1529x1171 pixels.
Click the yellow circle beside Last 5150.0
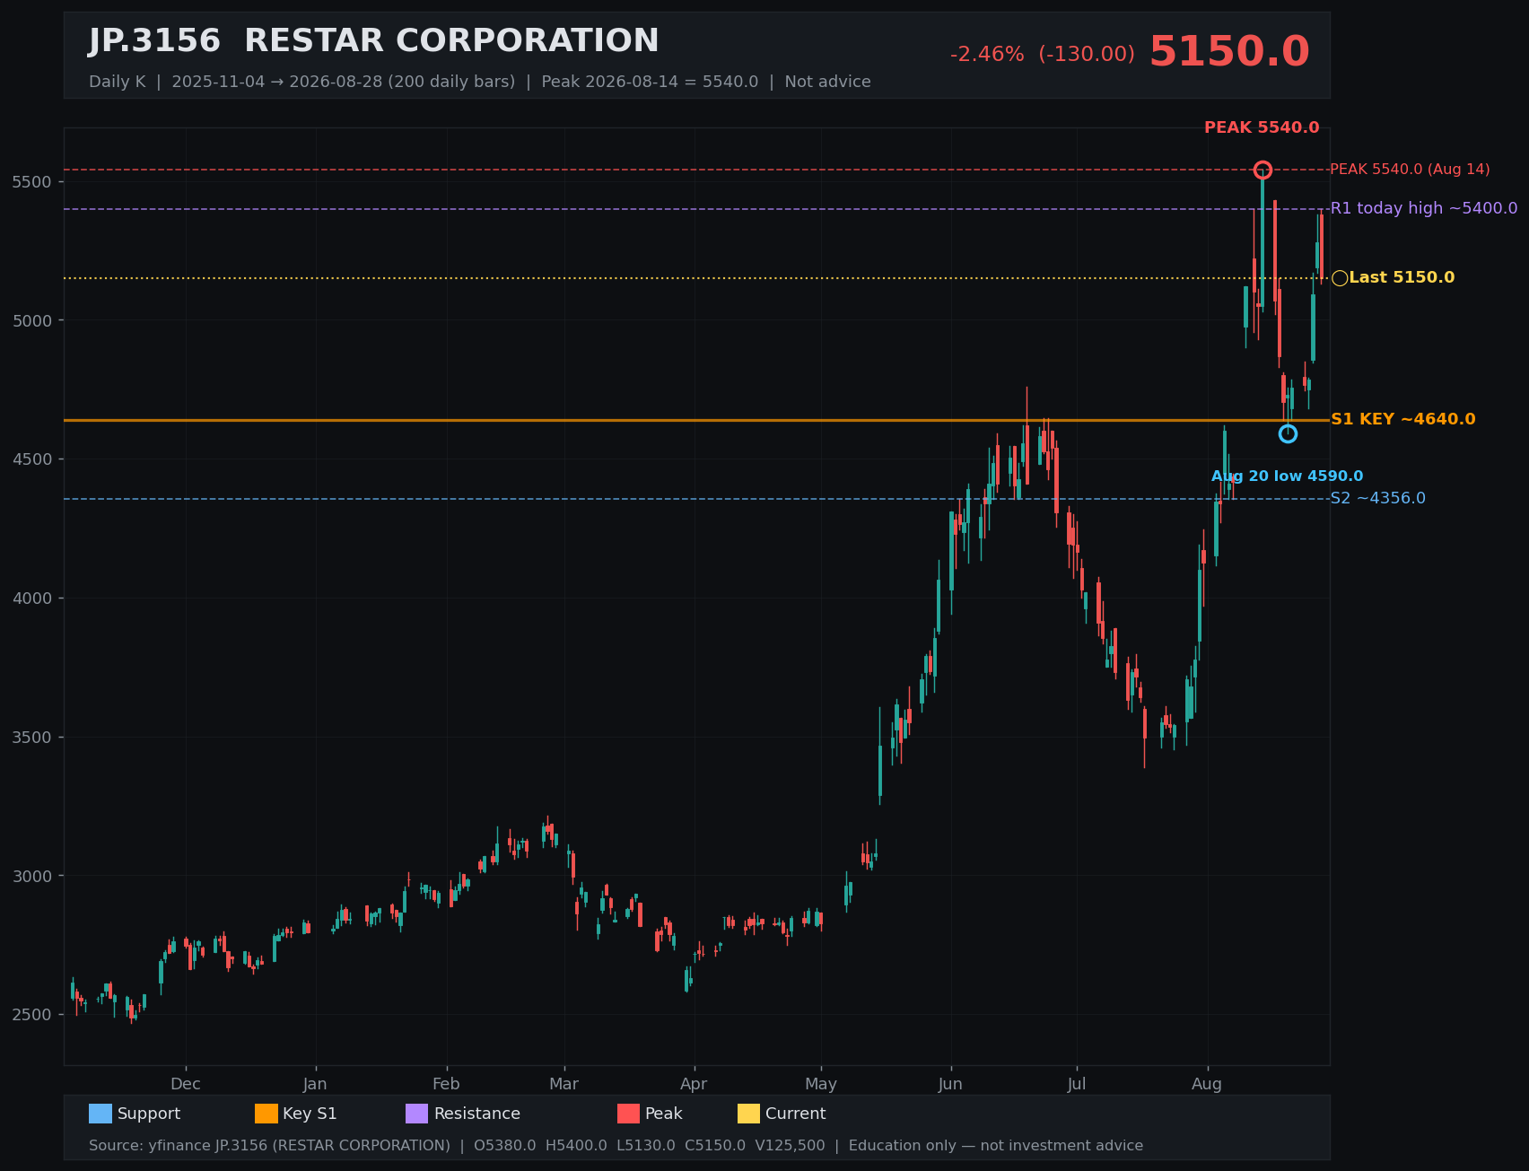1340,278
